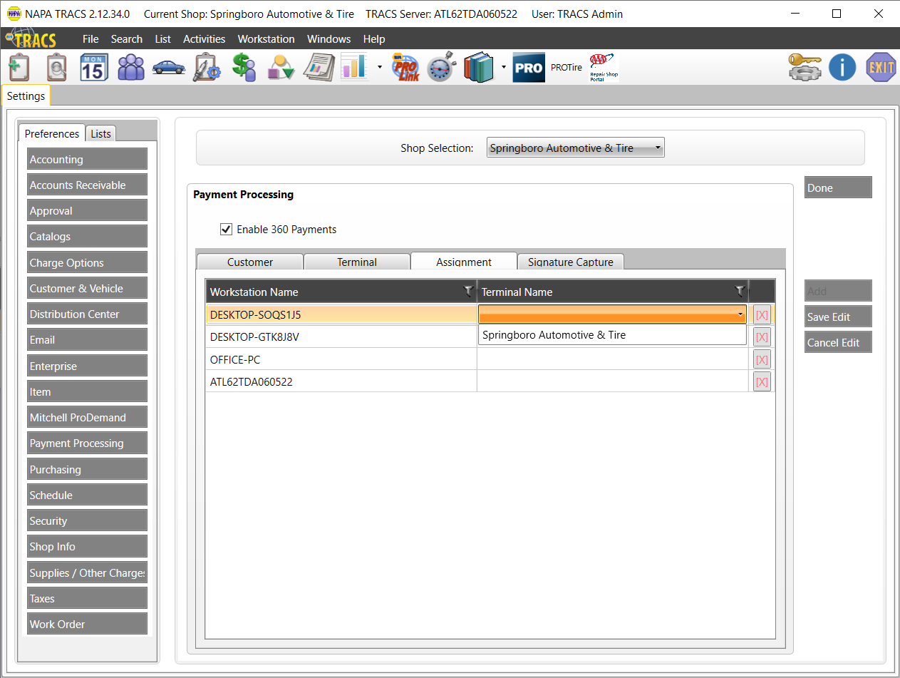Click the bar chart icon
The image size is (900, 678).
coord(353,68)
